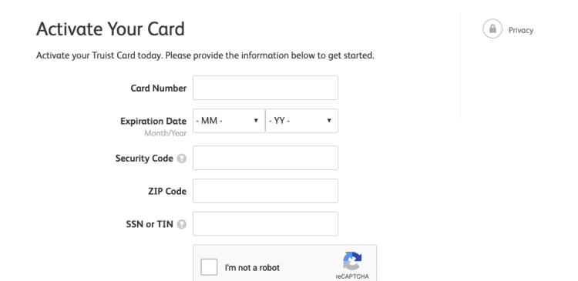
Task: Click the I'm not a robot text
Action: (x=252, y=268)
